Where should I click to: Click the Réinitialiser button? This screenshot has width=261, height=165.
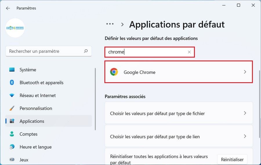point(232,159)
